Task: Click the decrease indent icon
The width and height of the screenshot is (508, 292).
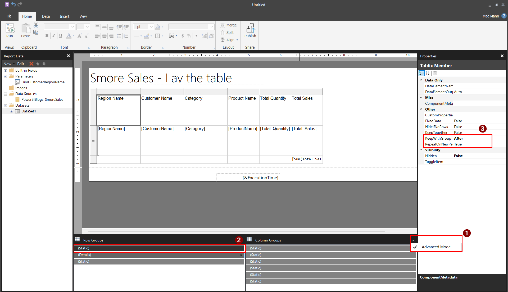Action: click(119, 27)
